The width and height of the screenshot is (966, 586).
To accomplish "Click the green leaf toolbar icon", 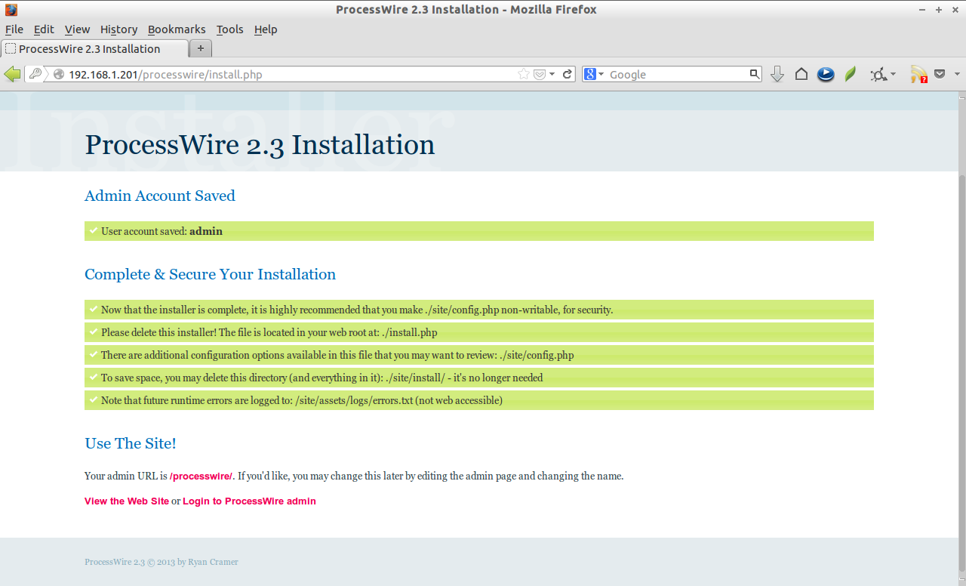I will pyautogui.click(x=851, y=74).
